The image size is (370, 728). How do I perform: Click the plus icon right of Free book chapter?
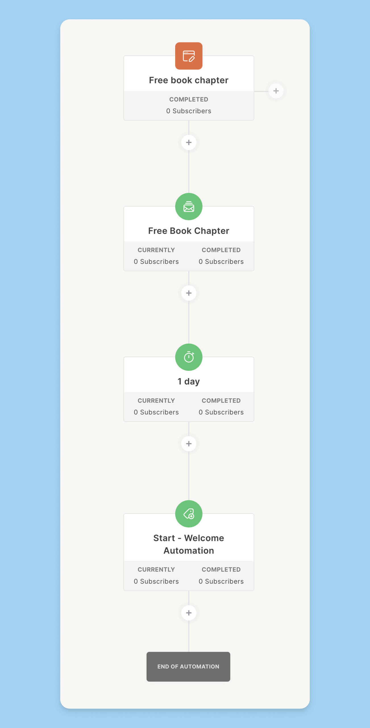coord(276,91)
